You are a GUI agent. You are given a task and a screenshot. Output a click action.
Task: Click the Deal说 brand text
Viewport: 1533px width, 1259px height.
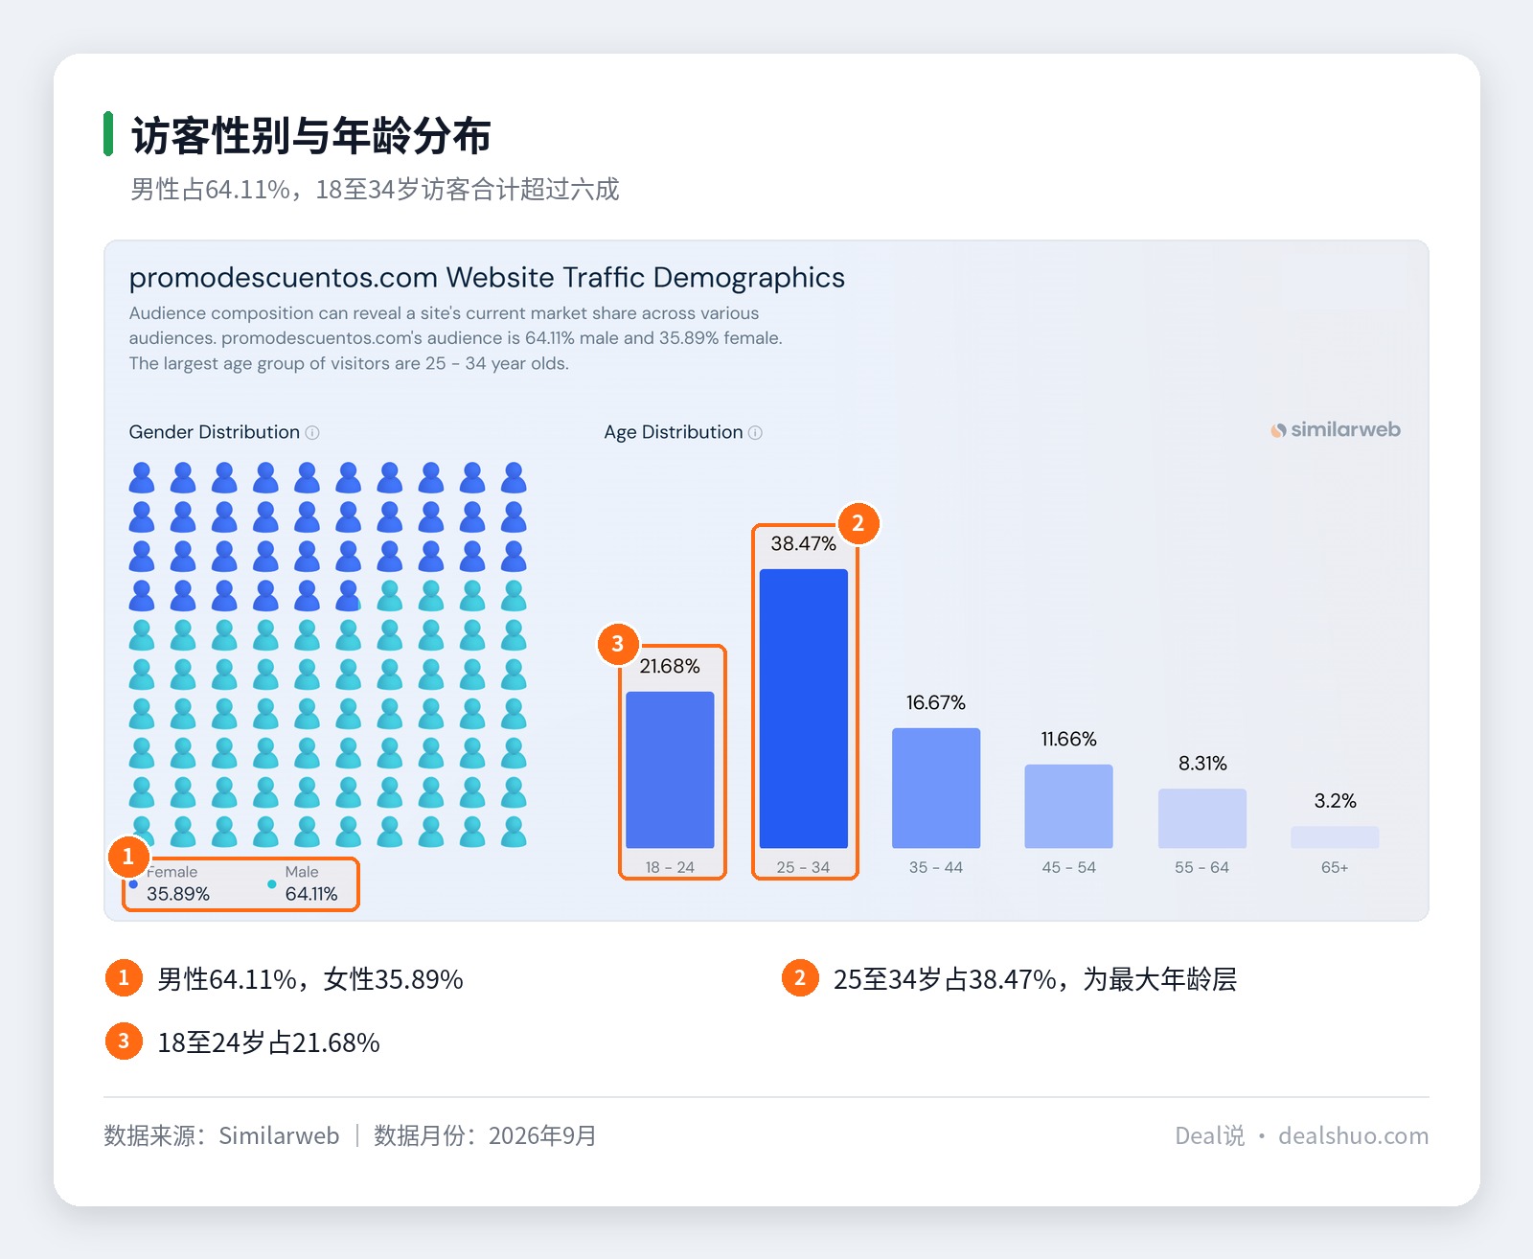click(1209, 1135)
